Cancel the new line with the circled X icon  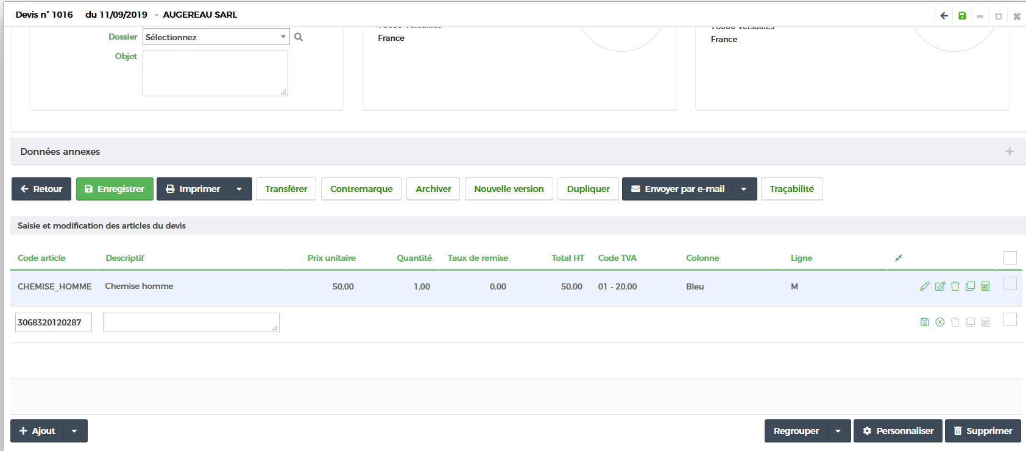tap(940, 322)
